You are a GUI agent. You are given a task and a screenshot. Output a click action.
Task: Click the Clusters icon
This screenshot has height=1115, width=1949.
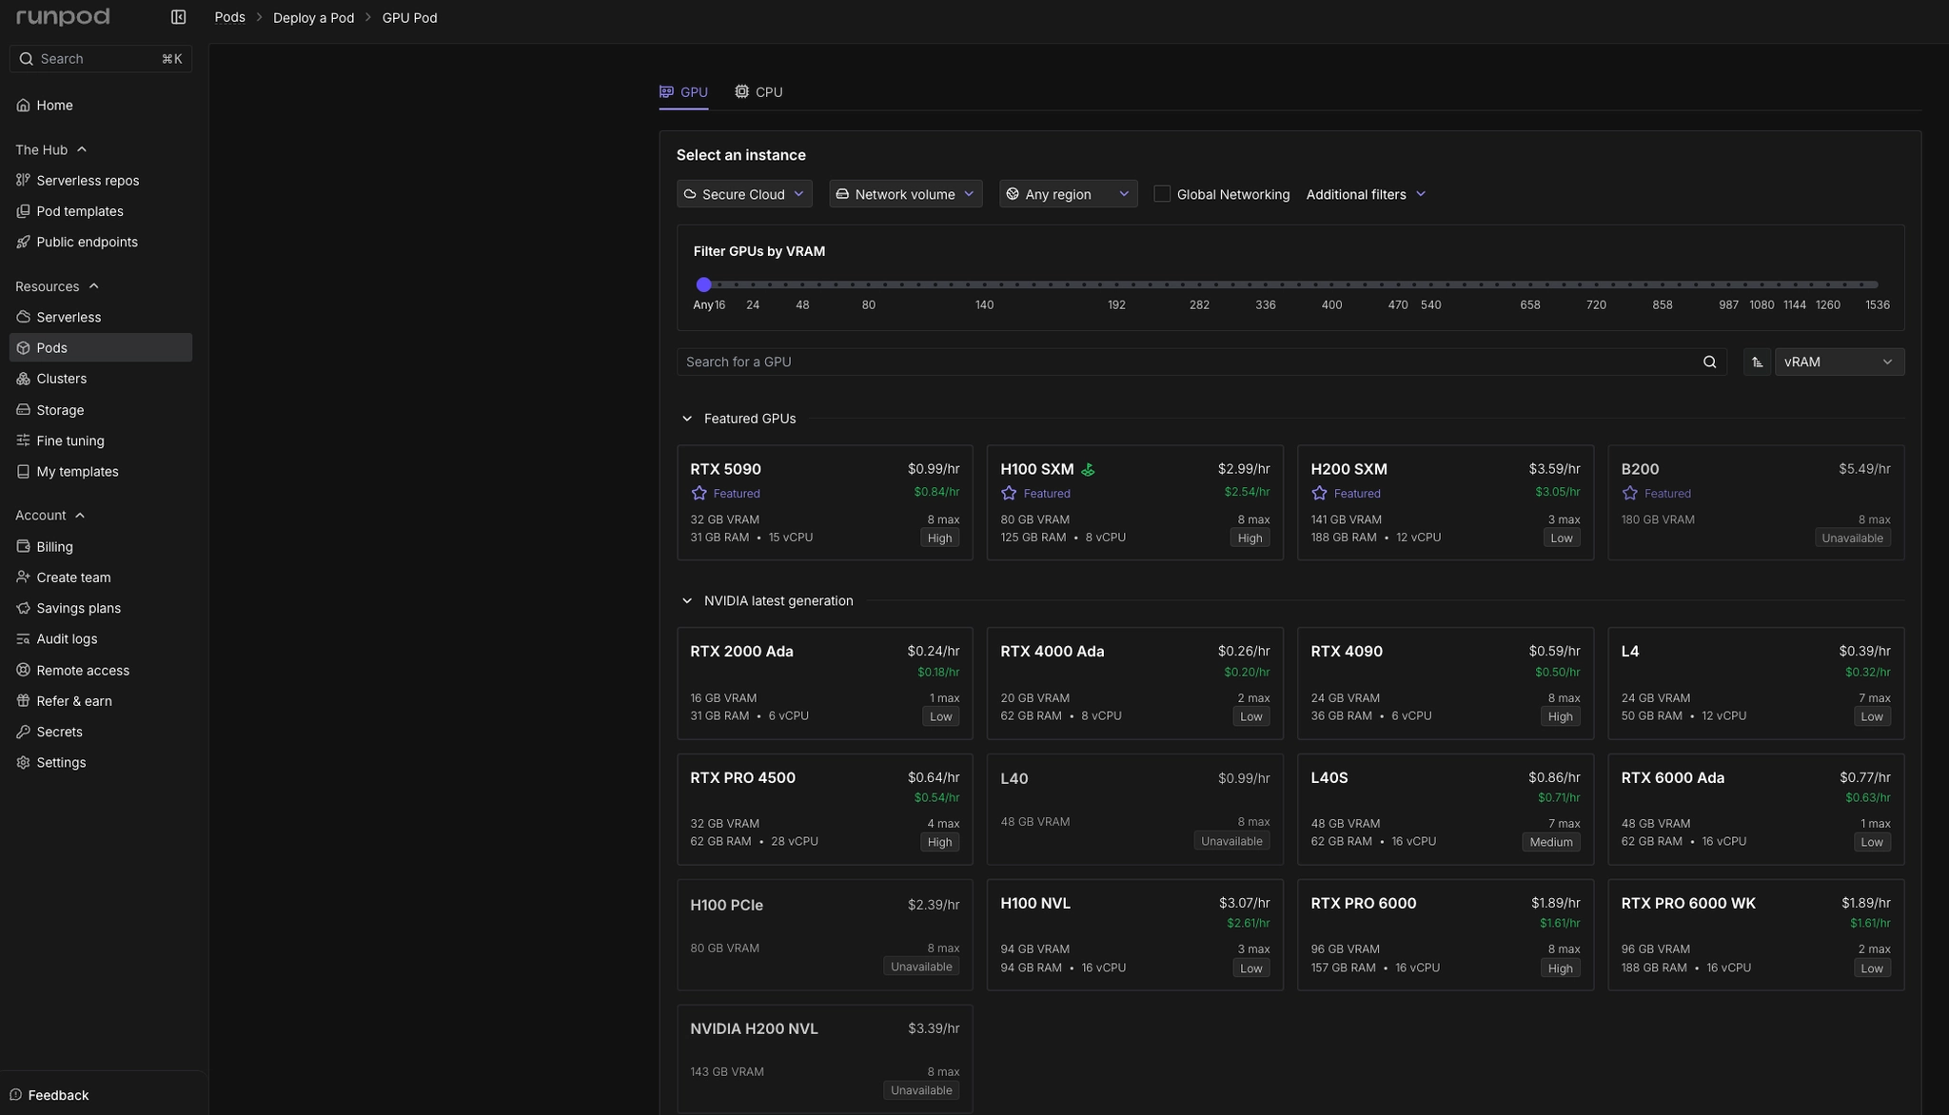[23, 379]
